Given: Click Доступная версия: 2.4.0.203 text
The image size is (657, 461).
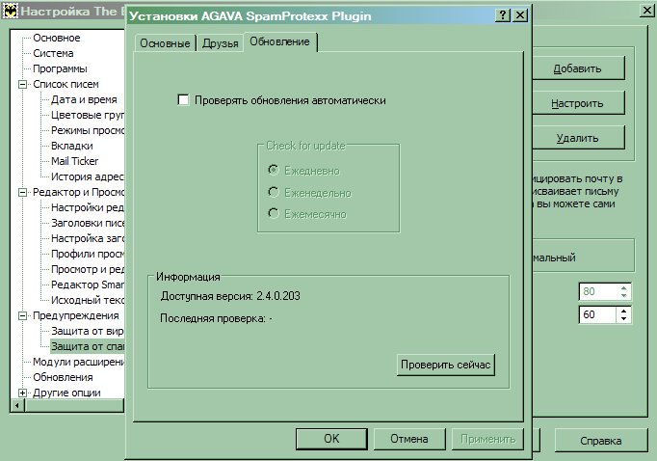Looking at the screenshot, I should tap(230, 296).
